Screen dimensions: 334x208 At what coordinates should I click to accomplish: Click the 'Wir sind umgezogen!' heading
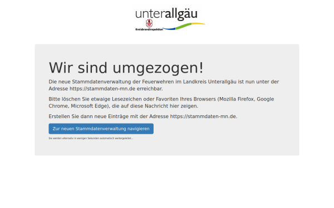pos(126,68)
